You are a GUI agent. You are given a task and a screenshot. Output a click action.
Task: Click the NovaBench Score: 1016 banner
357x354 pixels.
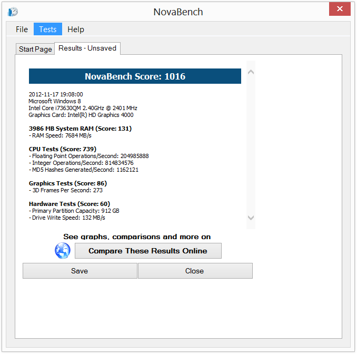click(135, 76)
